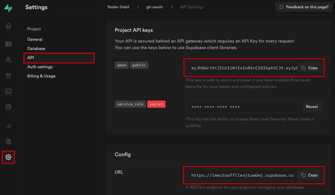Reveal the service_role secret key
Viewport: 335px width, 195px height.
coord(312,107)
